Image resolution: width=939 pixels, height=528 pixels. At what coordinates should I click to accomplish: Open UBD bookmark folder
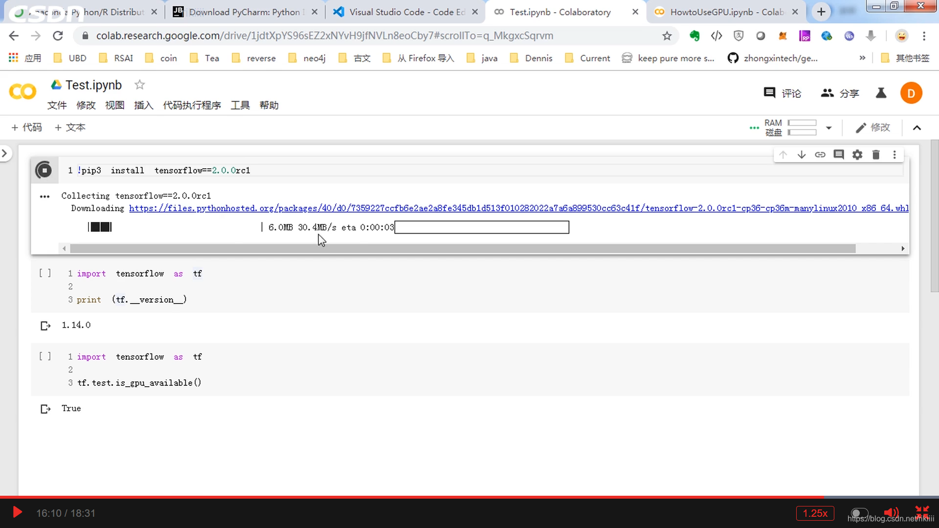70,58
